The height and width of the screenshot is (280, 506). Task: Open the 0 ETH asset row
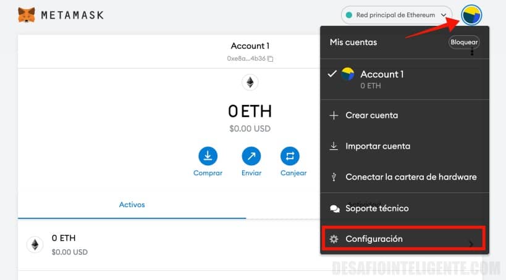[250, 245]
